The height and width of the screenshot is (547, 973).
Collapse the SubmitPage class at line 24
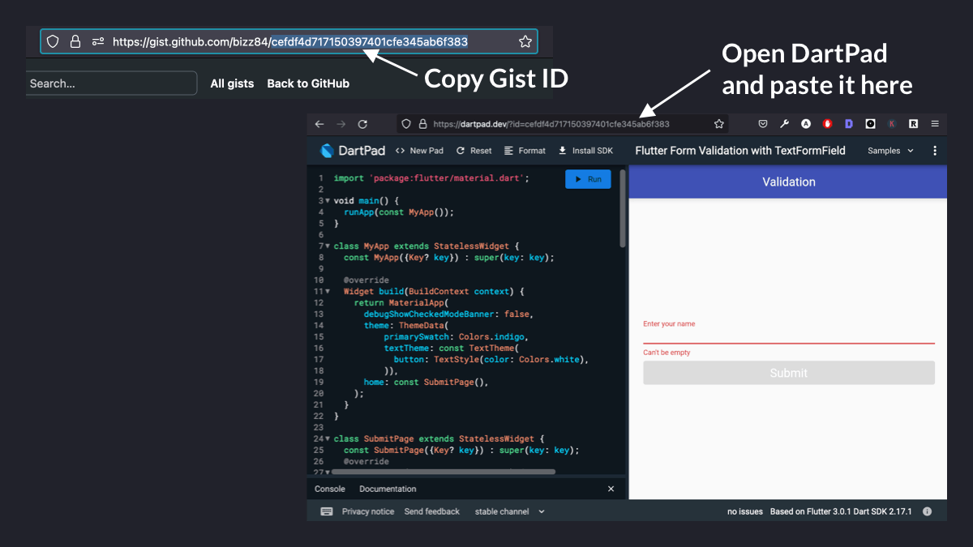tap(327, 439)
